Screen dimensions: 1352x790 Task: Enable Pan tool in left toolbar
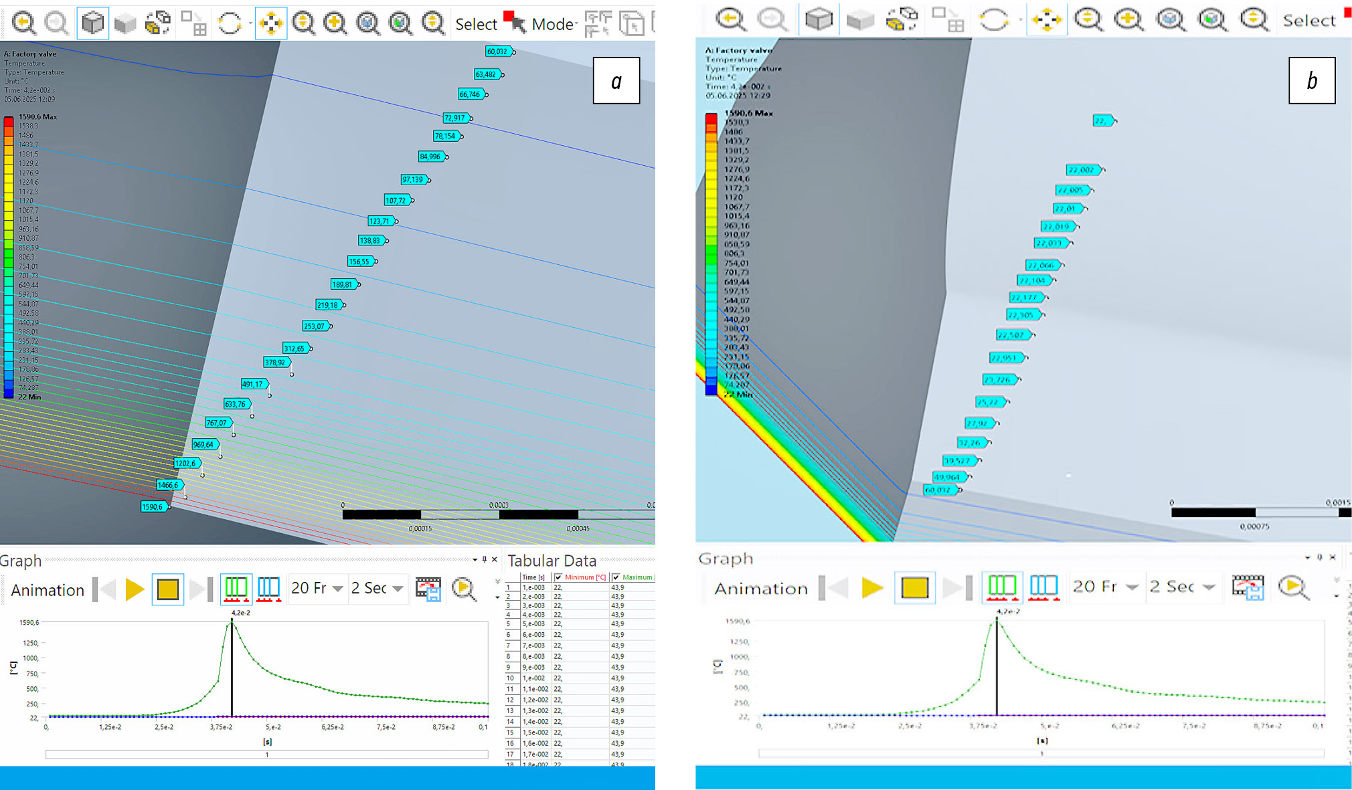click(x=270, y=23)
